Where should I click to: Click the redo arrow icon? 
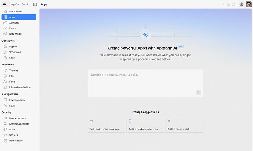[x=234, y=4]
